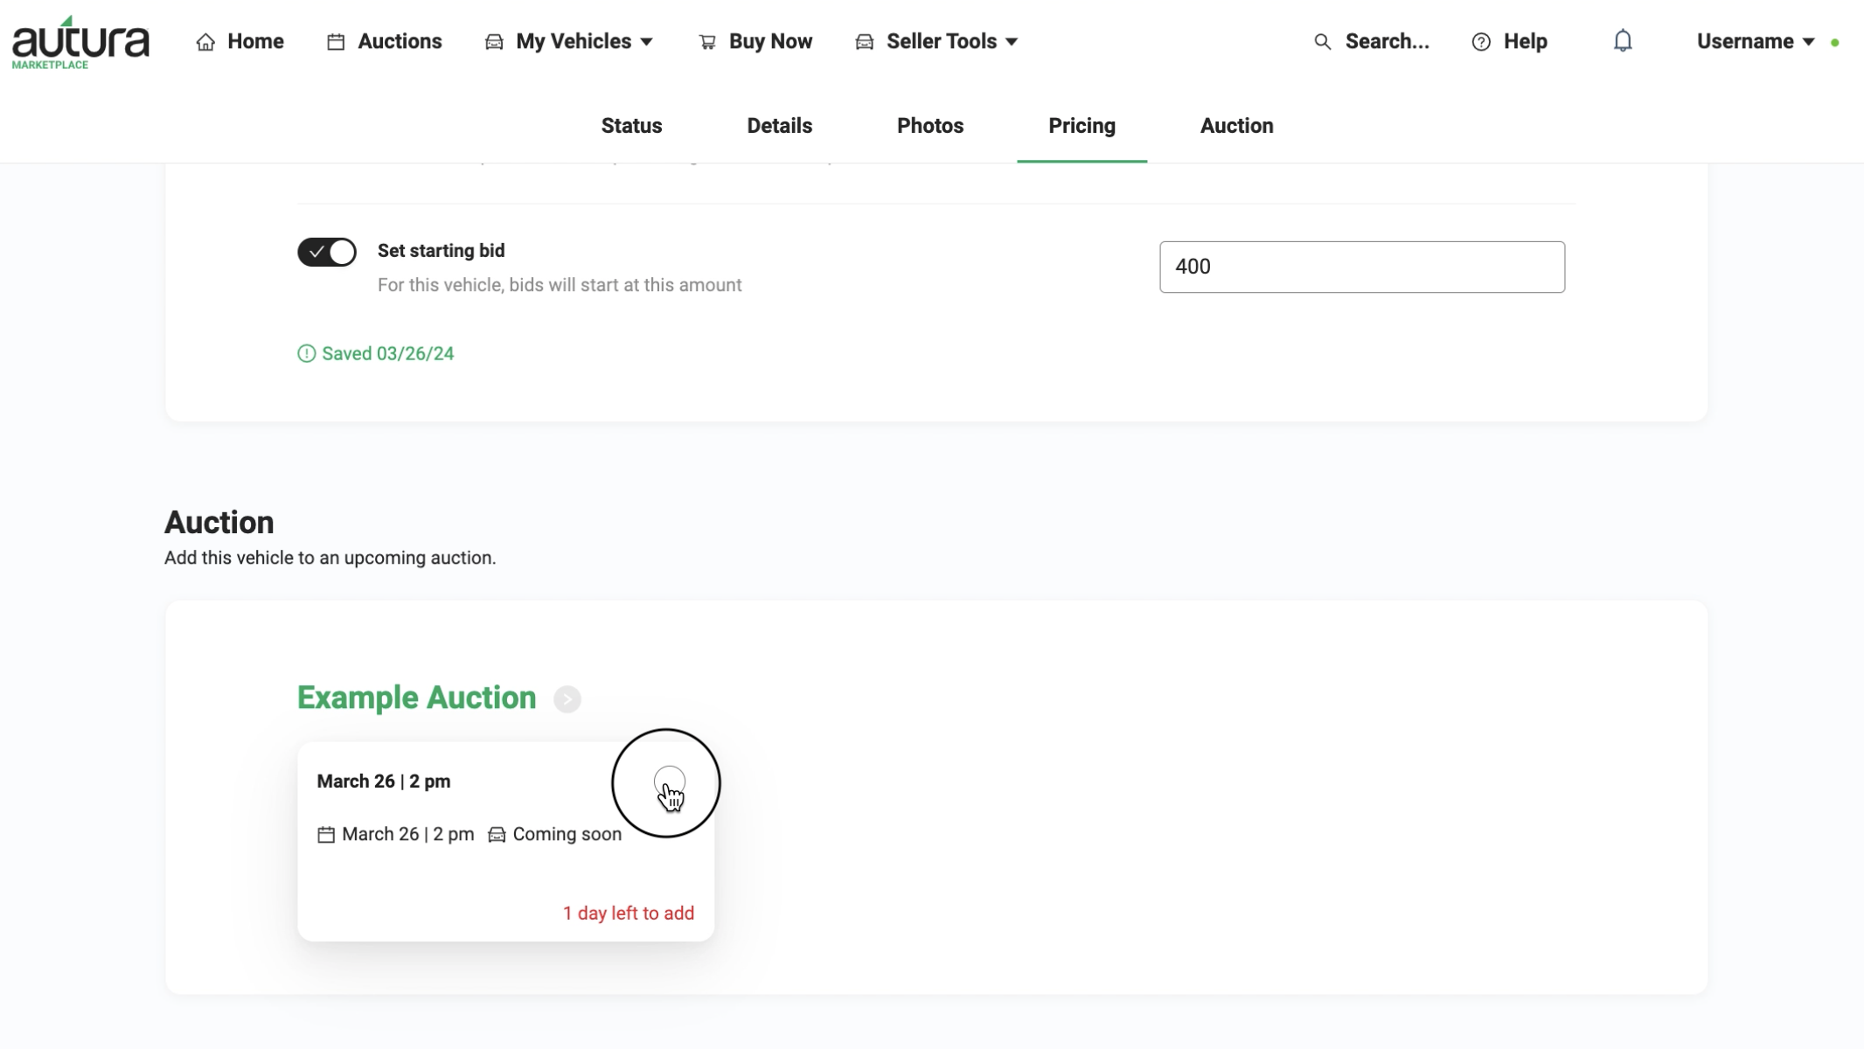Click the arrow icon beside Example Auction
The width and height of the screenshot is (1864, 1049).
click(567, 699)
